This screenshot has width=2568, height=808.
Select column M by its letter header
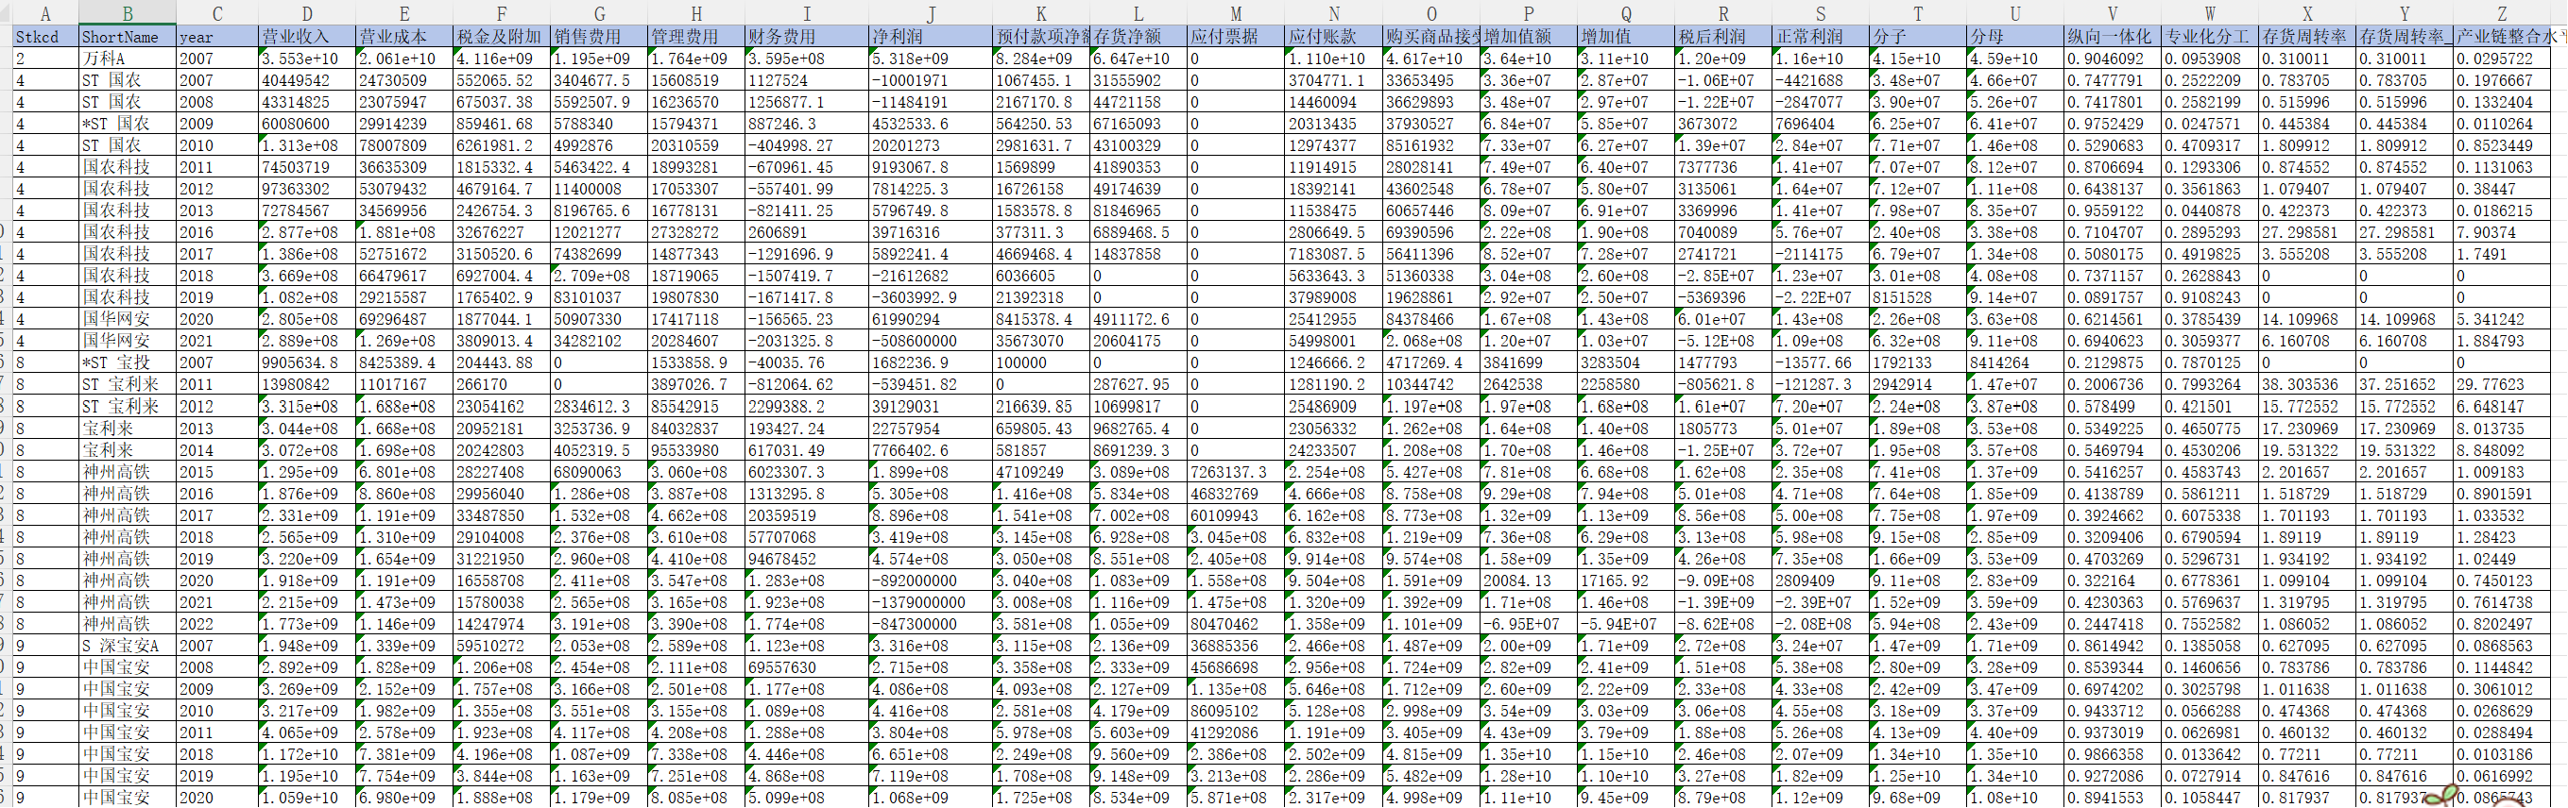pos(1235,13)
